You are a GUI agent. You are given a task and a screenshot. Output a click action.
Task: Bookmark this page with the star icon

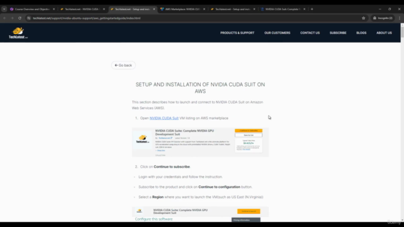point(364,18)
